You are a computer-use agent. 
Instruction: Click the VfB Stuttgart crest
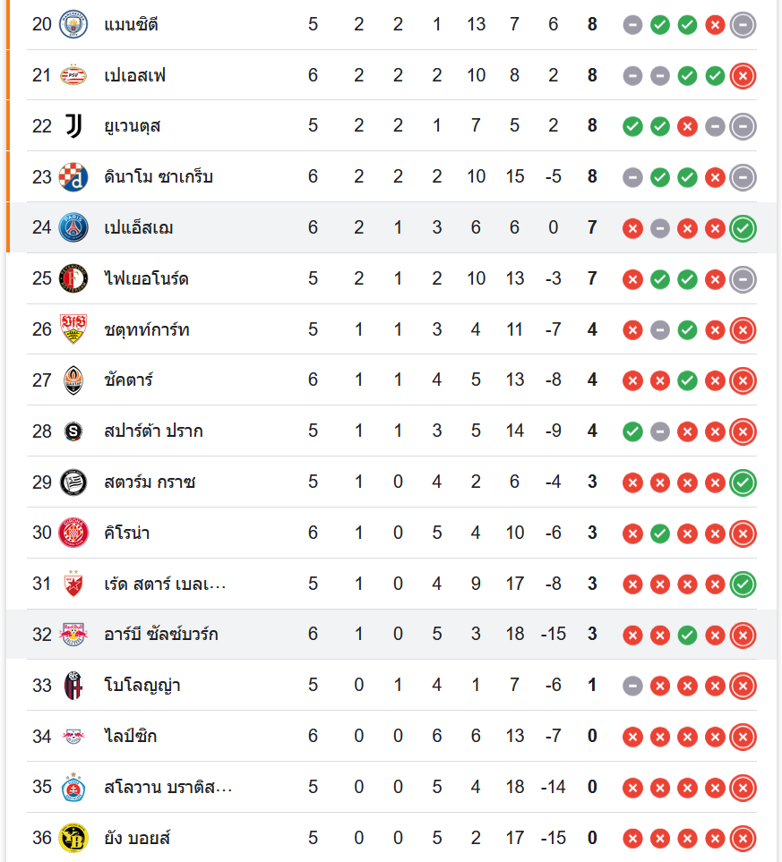coord(73,329)
